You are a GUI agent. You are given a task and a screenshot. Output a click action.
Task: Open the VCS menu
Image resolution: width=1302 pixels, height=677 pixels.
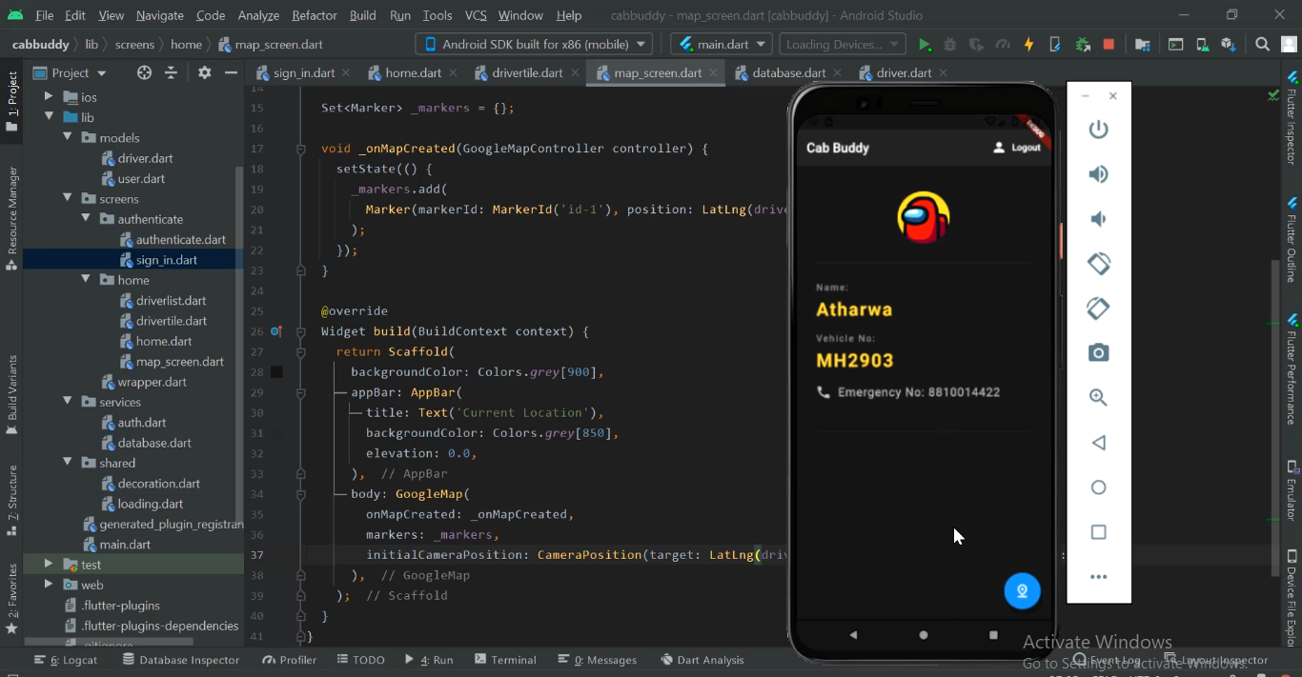476,15
